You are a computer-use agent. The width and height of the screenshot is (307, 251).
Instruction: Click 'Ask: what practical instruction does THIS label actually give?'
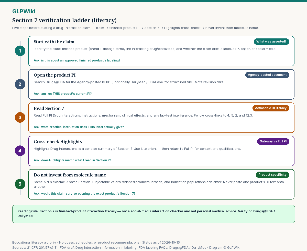[79, 127]
